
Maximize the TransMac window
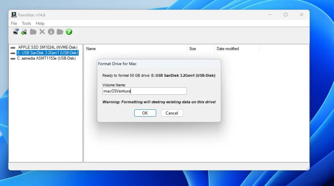pyautogui.click(x=285, y=15)
